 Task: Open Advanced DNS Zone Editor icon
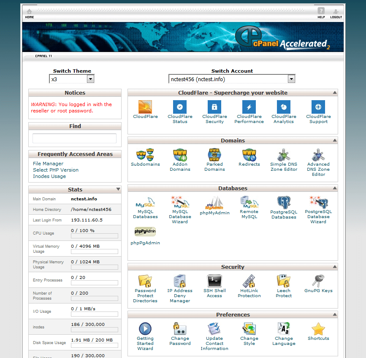(x=318, y=155)
